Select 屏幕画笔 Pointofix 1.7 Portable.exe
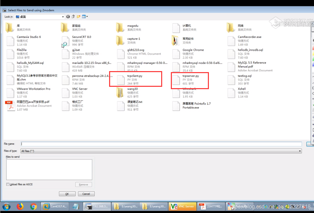 192,105
